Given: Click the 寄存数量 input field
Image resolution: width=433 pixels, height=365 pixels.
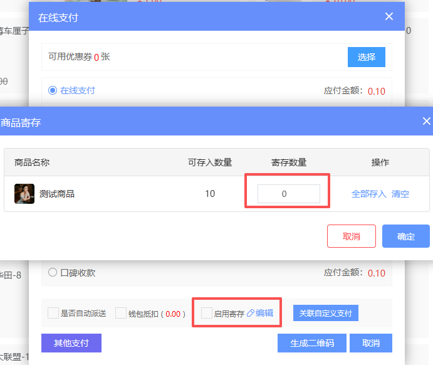Looking at the screenshot, I should [289, 194].
